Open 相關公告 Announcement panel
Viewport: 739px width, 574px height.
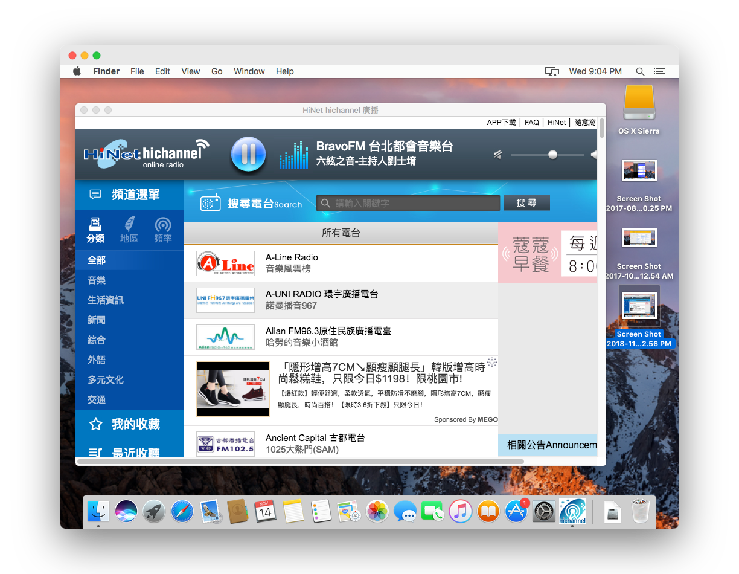coord(548,445)
